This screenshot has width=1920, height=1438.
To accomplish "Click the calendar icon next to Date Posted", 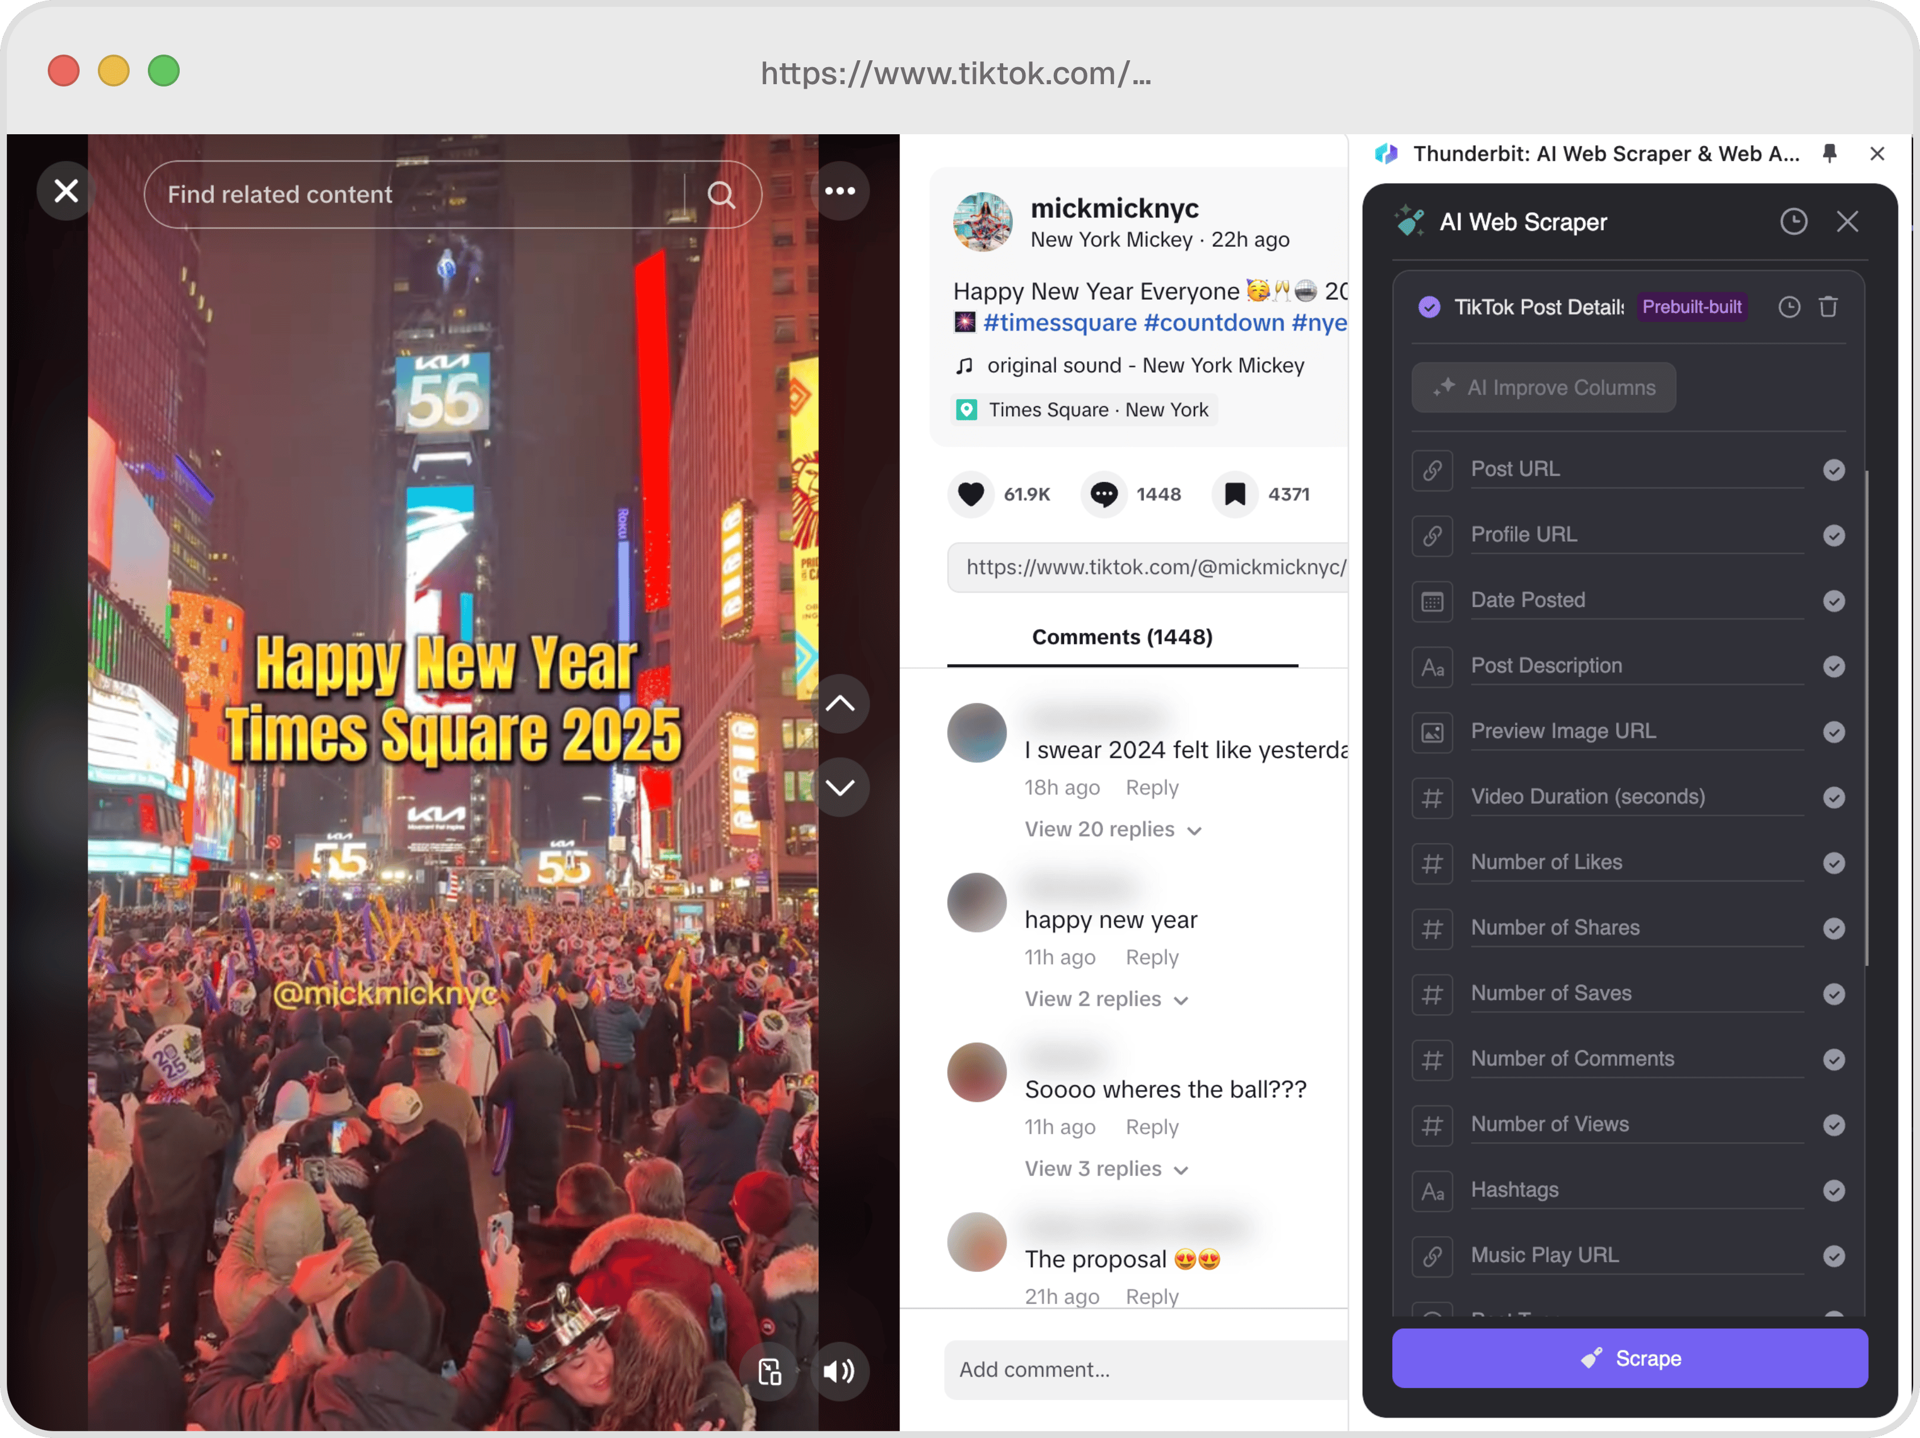I will point(1434,600).
